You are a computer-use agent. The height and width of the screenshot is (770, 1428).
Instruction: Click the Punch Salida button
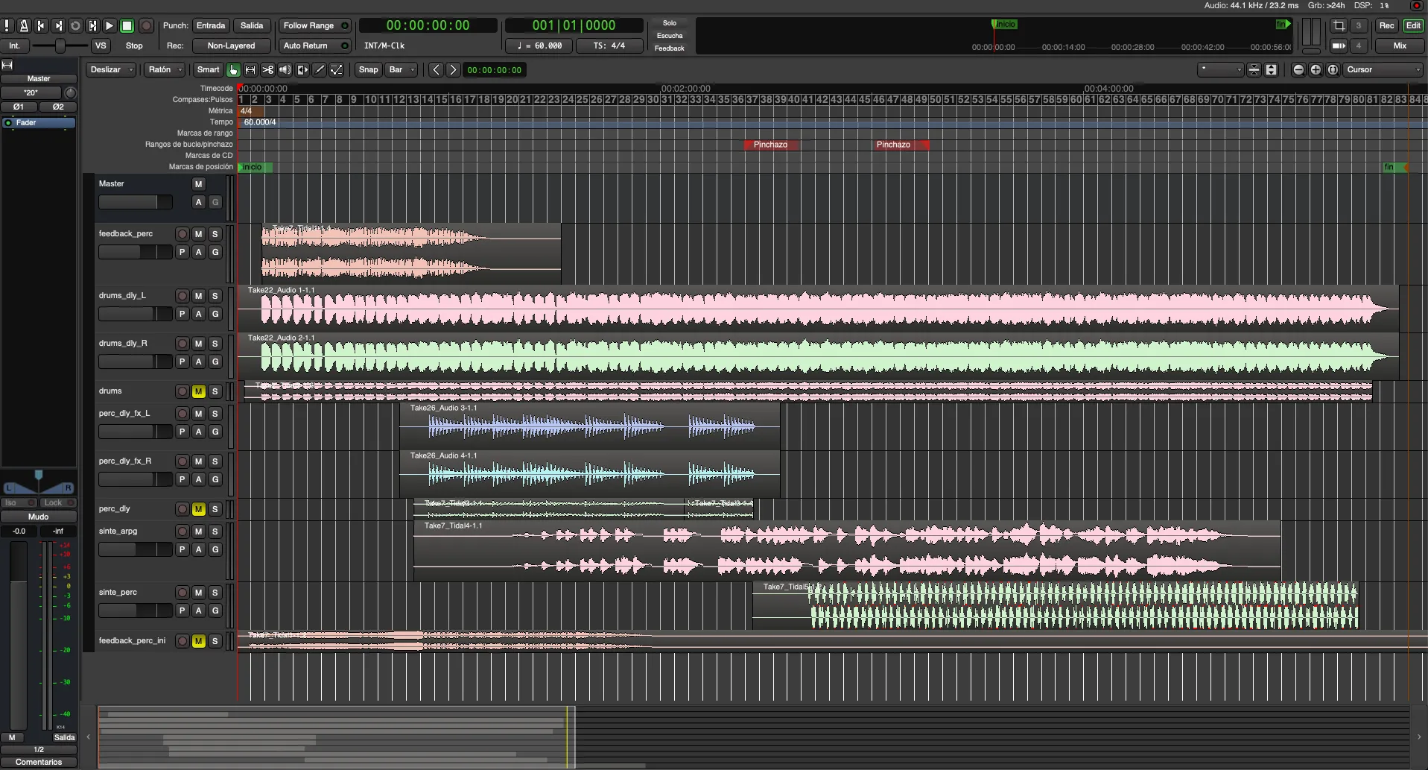tap(252, 25)
